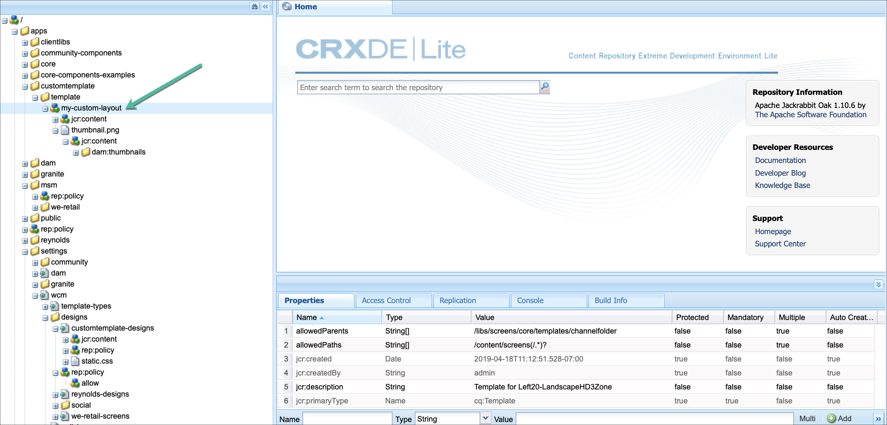The image size is (887, 425).
Task: Sort properties by the Name column header
Action: [337, 317]
